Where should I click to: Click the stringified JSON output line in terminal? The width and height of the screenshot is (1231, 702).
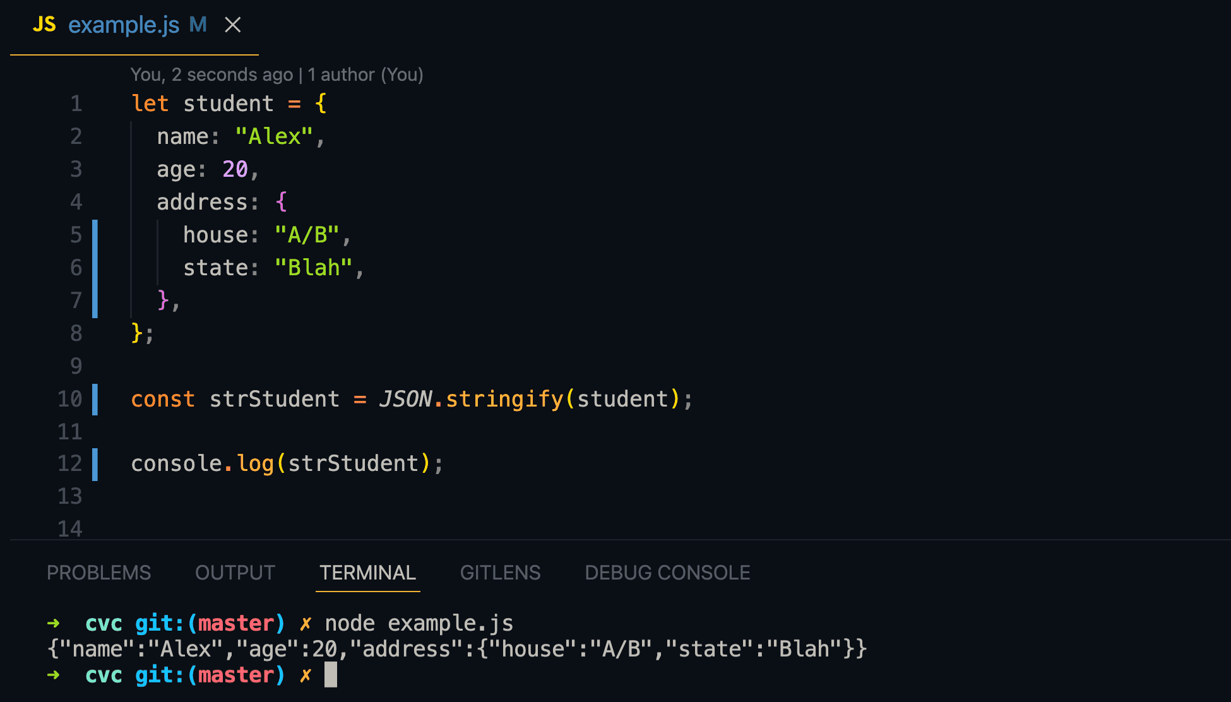[455, 648]
